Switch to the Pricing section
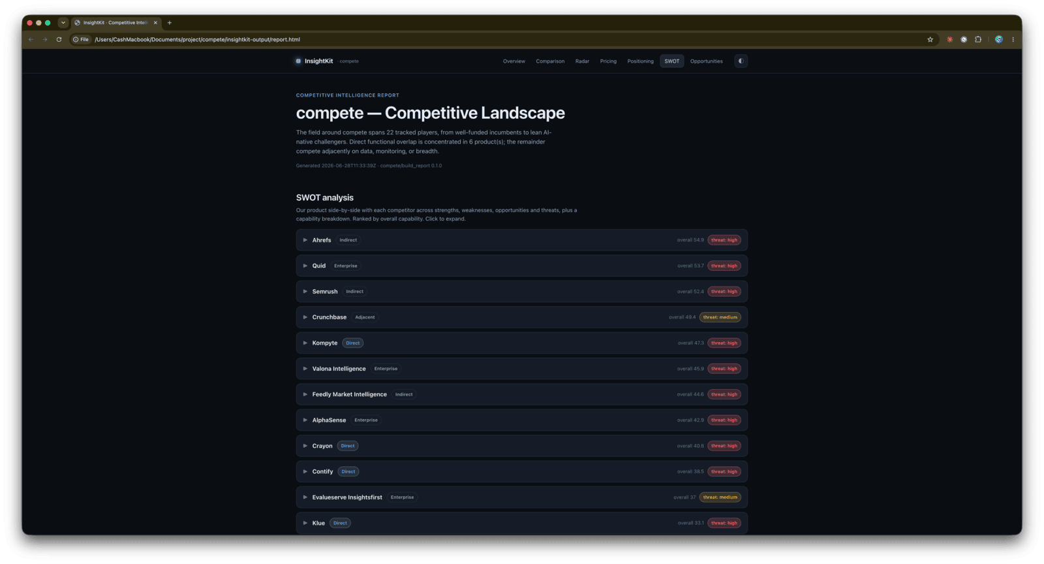This screenshot has width=1044, height=564. tap(608, 61)
